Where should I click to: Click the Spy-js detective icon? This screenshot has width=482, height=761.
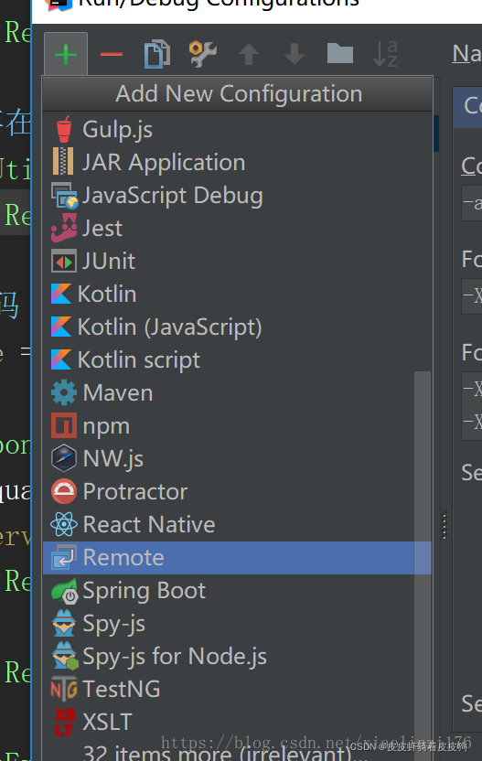pyautogui.click(x=64, y=623)
